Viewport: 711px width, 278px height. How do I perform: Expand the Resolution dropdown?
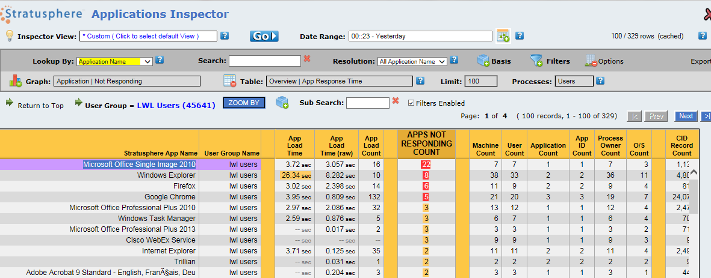pos(441,61)
